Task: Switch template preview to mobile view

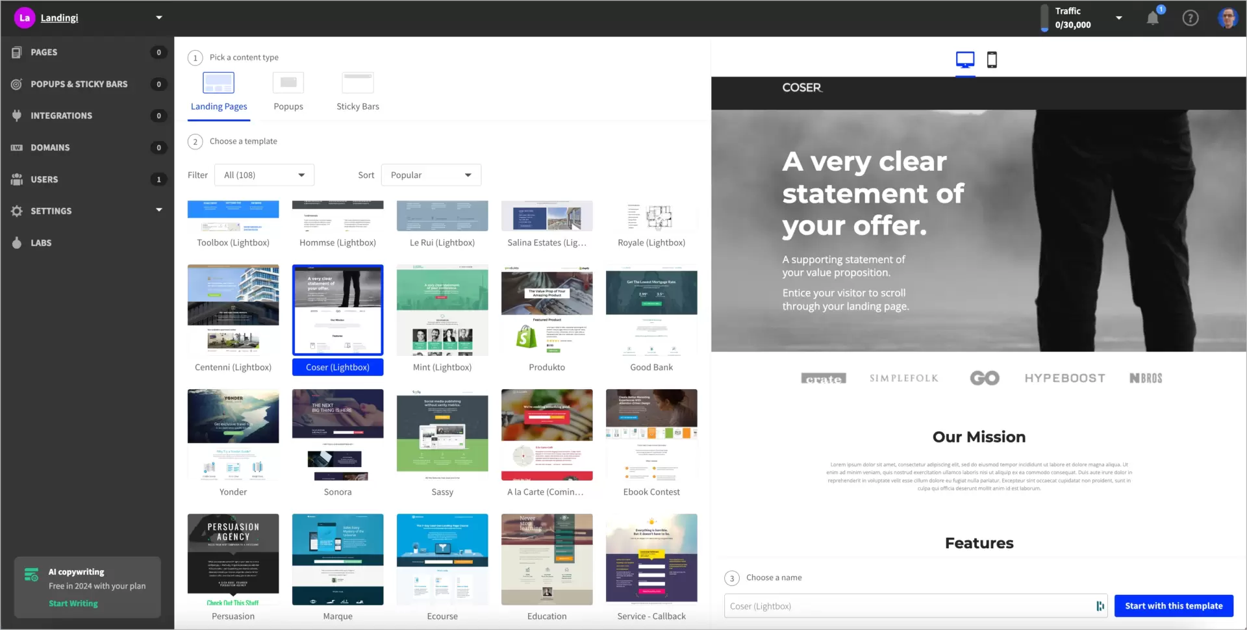Action: pos(992,59)
